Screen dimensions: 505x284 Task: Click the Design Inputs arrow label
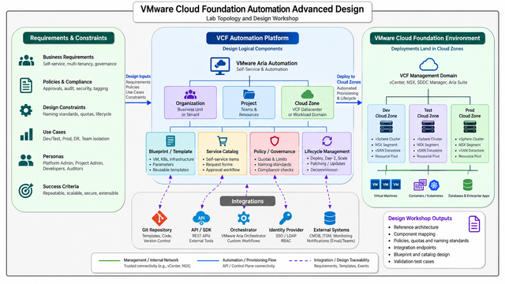(138, 77)
